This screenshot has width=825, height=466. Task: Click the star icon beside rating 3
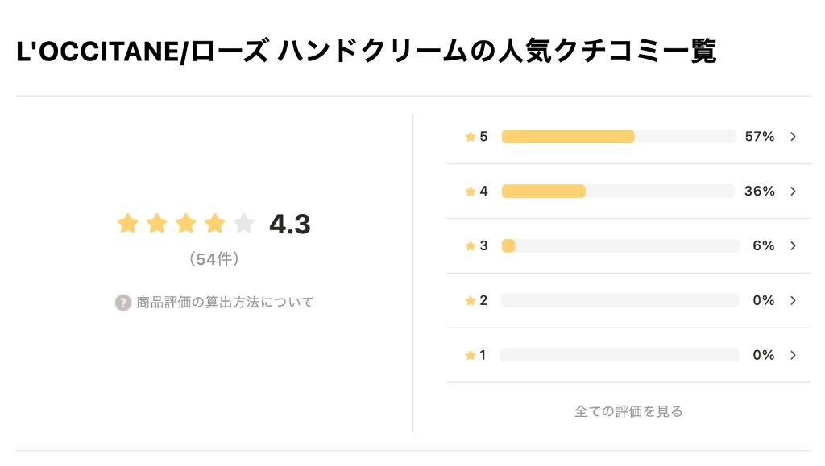[471, 245]
